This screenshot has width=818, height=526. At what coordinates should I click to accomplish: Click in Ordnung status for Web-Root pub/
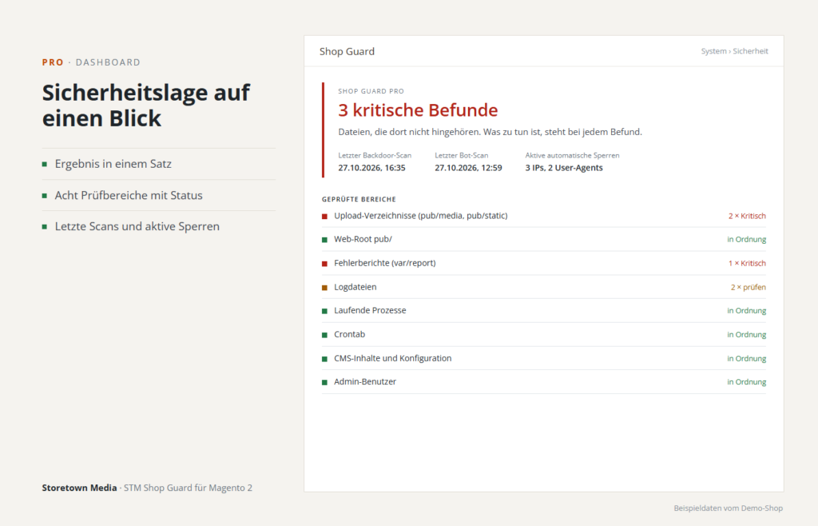coord(747,240)
